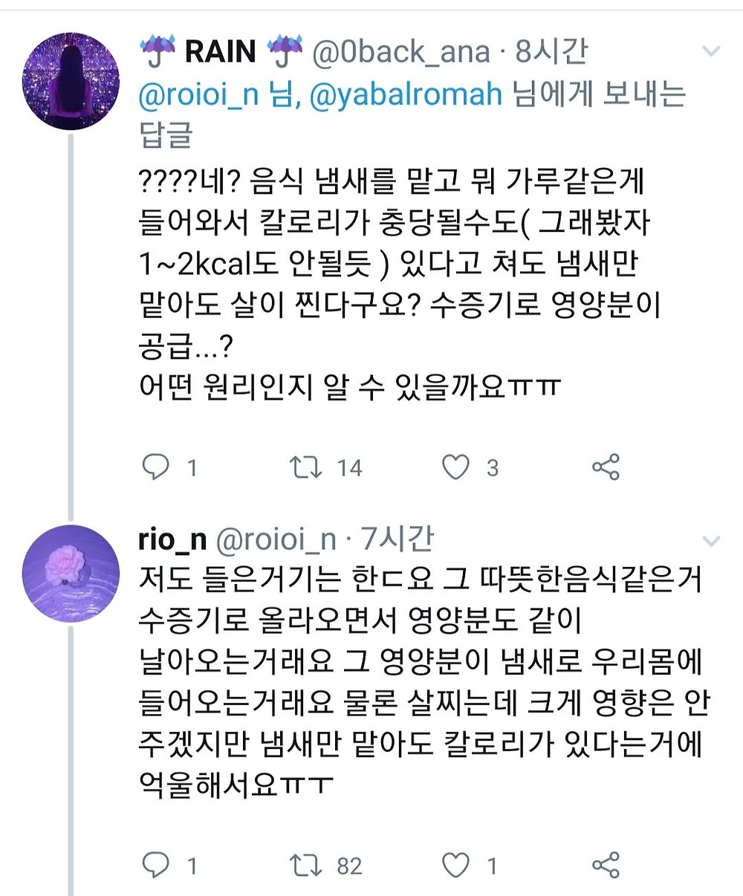The image size is (743, 896).
Task: Open the 8시간 timestamp on RAIN's tweet
Action: tap(553, 52)
